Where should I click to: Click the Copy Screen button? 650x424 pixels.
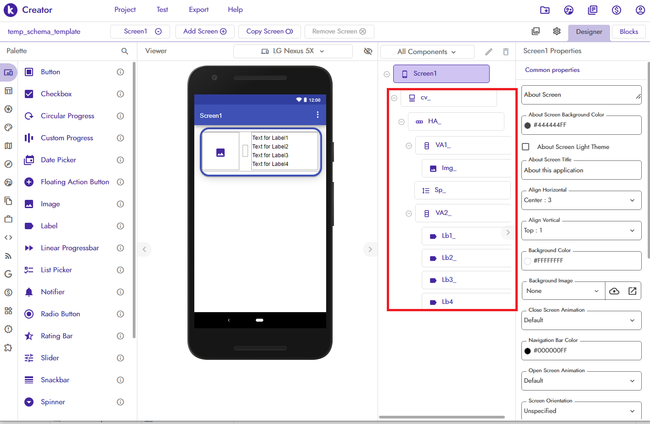270,31
